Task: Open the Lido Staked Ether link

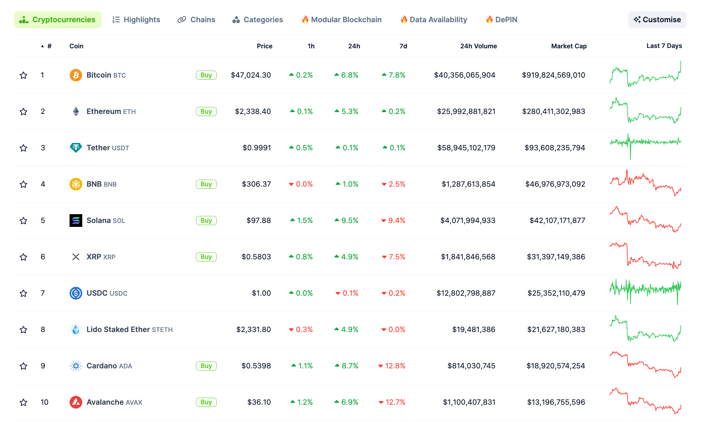Action: pos(130,330)
